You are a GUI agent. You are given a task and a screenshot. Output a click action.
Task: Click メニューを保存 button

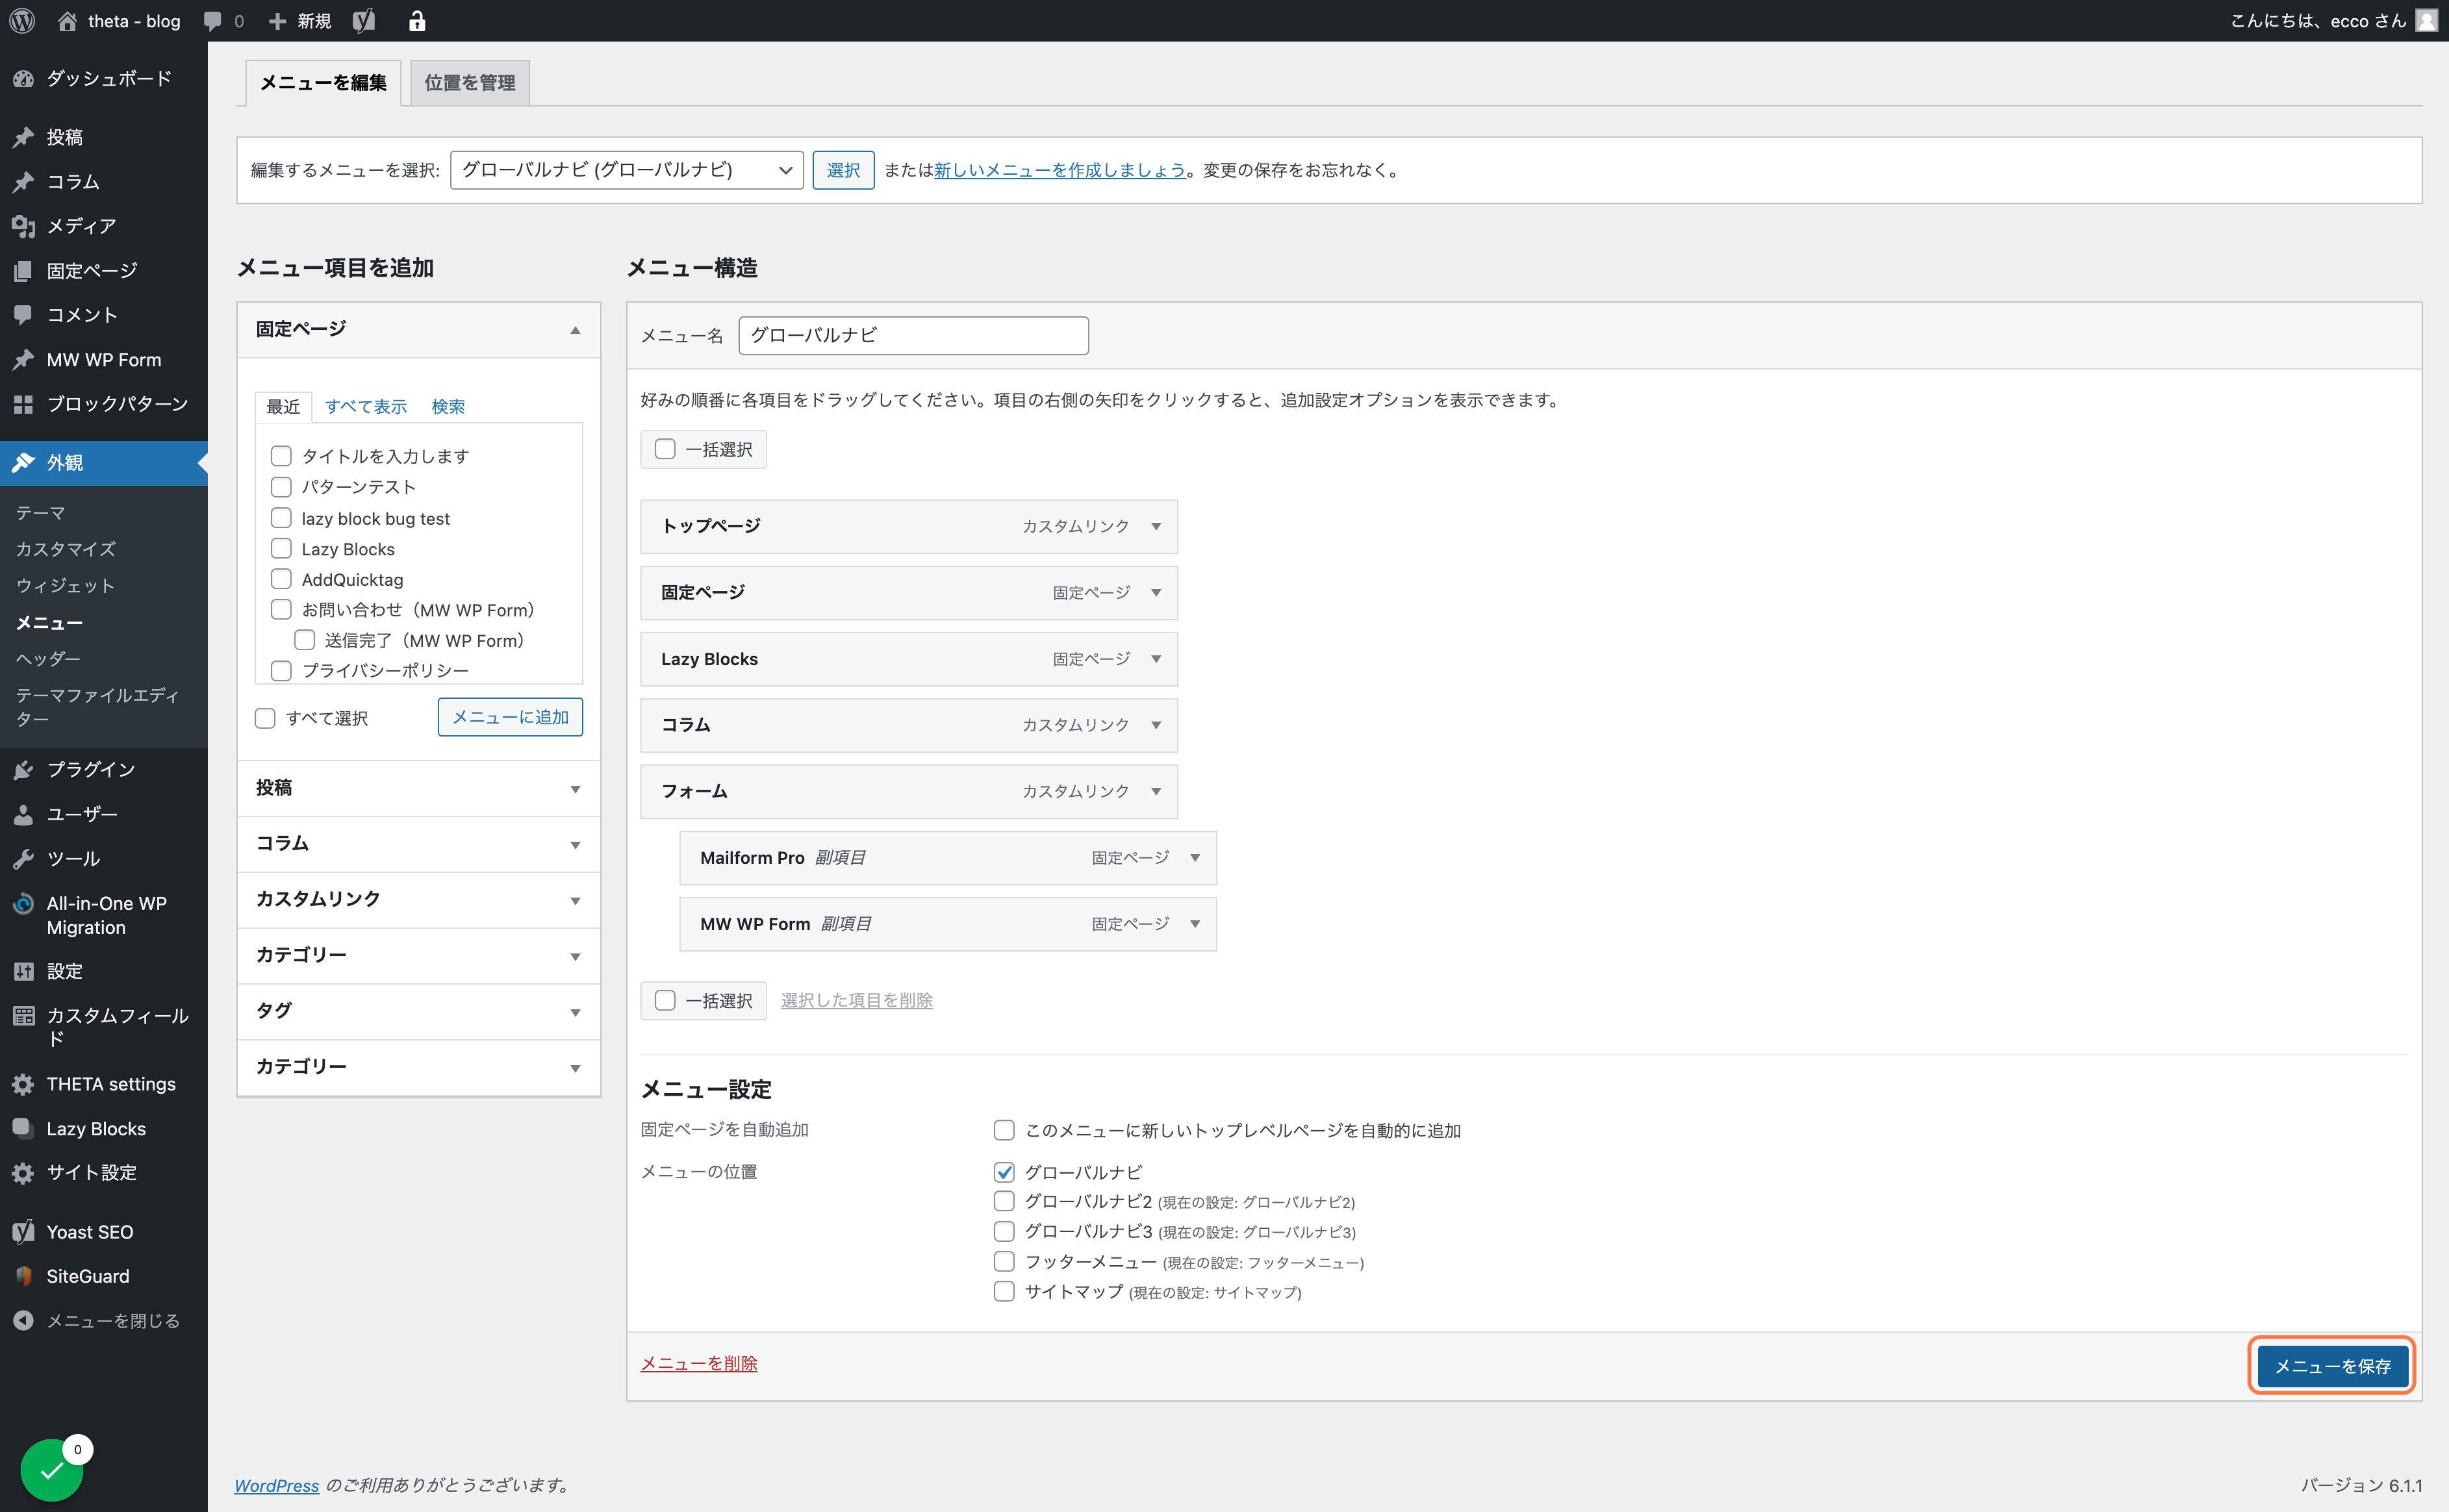coord(2332,1366)
